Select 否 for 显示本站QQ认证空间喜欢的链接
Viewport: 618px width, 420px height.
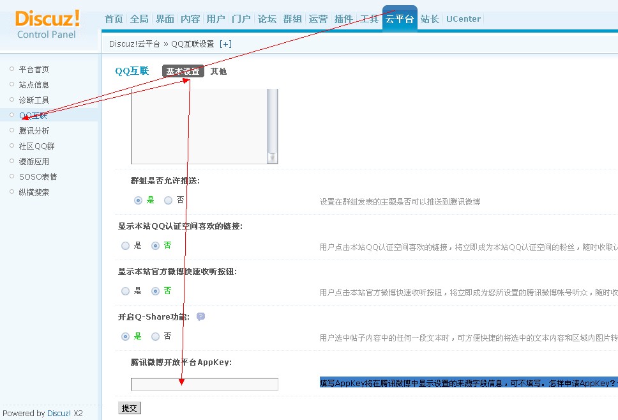[155, 246]
